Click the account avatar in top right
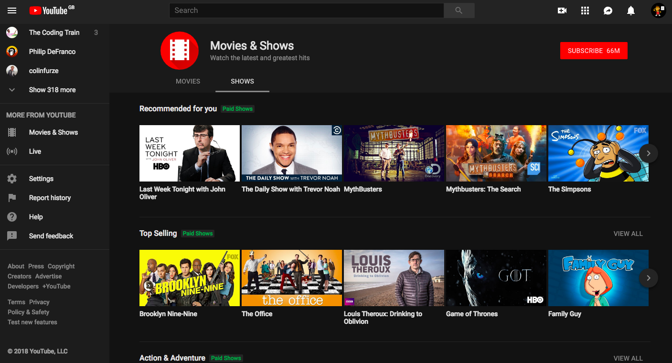The height and width of the screenshot is (363, 672). tap(658, 11)
